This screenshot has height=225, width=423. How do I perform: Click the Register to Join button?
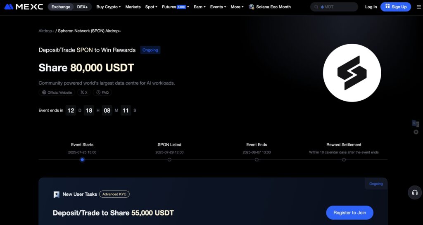[x=349, y=213]
